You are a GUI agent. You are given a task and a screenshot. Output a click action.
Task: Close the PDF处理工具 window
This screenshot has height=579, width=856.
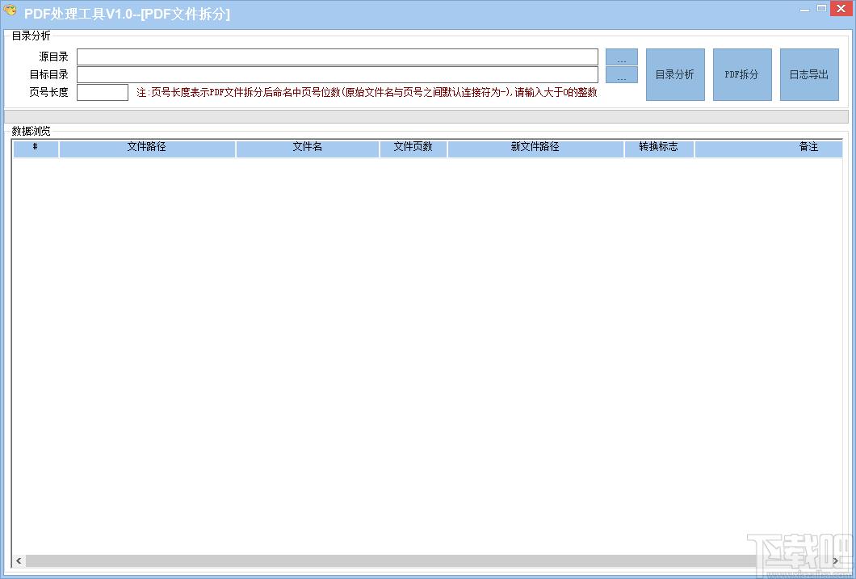pyautogui.click(x=841, y=9)
